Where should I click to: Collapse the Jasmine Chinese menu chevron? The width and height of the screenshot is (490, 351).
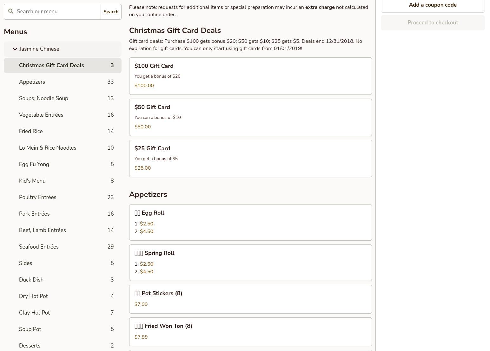point(15,49)
